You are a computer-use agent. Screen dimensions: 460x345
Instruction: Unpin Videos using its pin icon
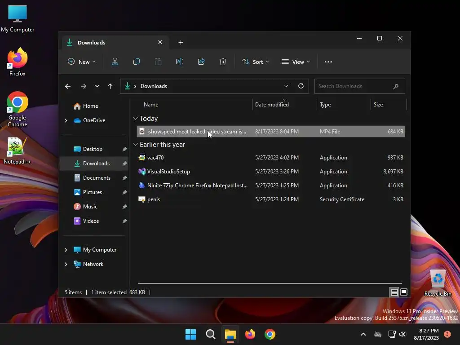pyautogui.click(x=124, y=221)
